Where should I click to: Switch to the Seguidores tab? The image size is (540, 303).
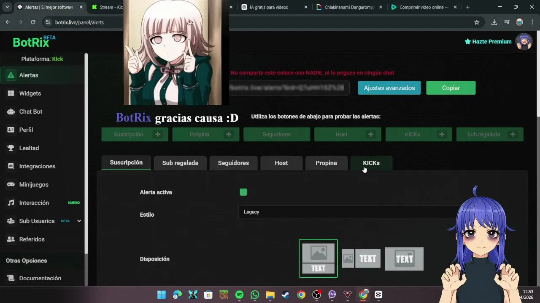pos(233,163)
